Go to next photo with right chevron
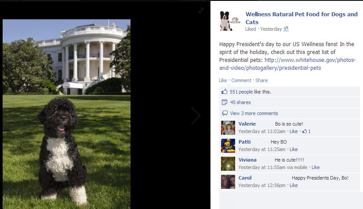Viewport: 363px width, 209px height. pos(196,115)
